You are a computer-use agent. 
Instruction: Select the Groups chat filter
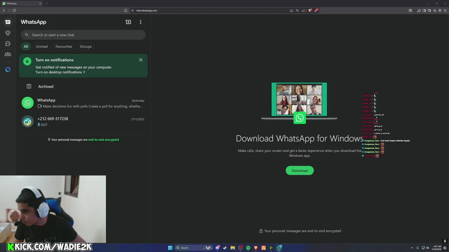coord(86,47)
